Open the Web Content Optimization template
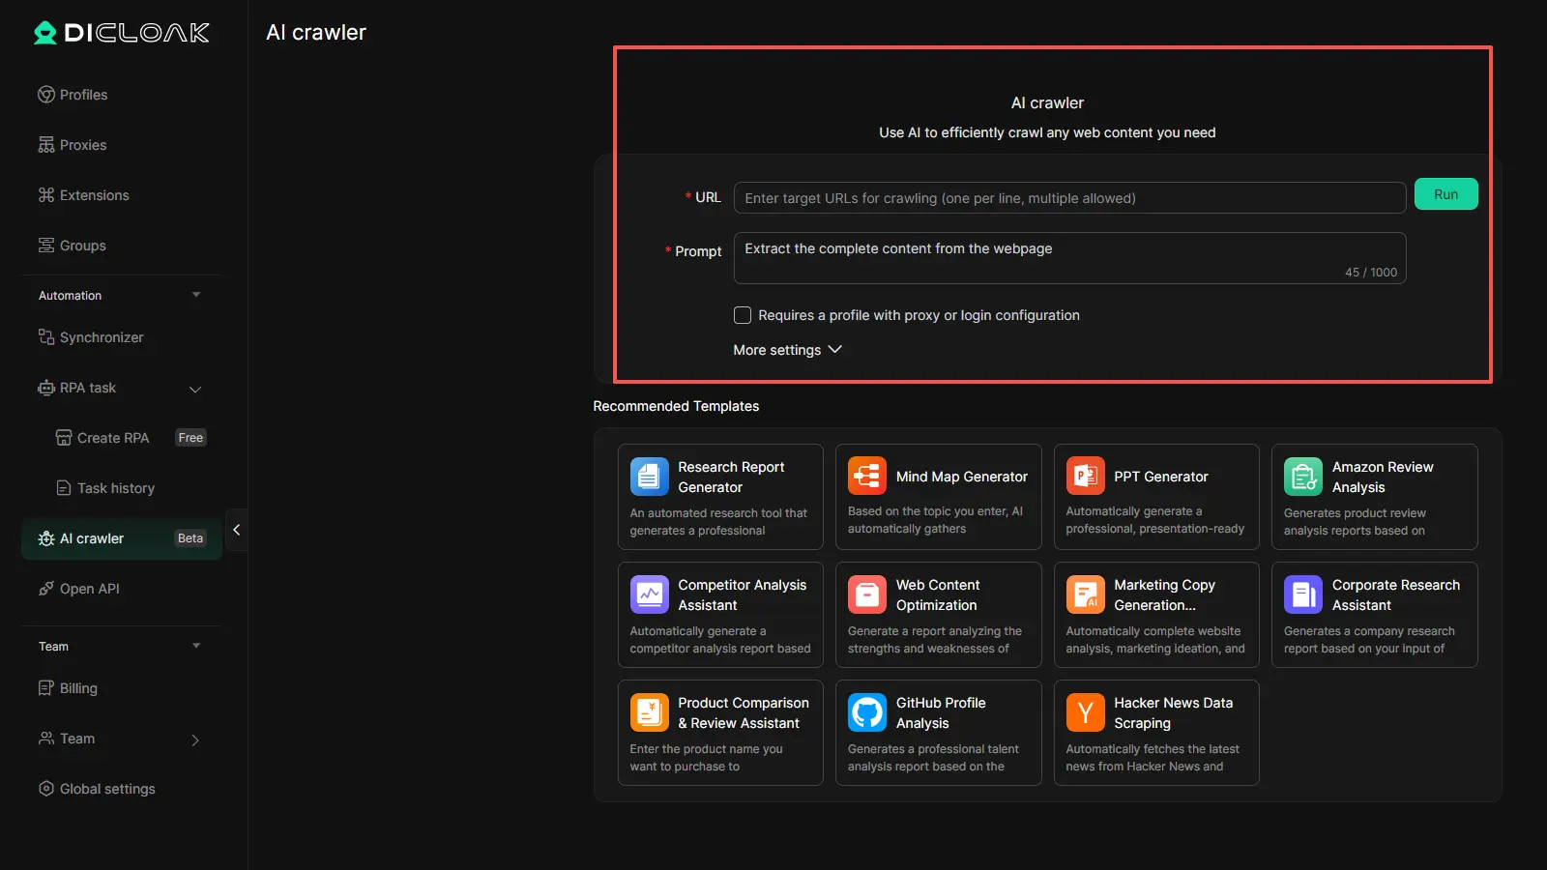1547x870 pixels. (938, 615)
